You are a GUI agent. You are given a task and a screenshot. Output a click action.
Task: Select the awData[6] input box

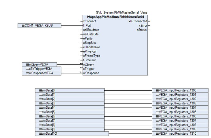point(70,116)
